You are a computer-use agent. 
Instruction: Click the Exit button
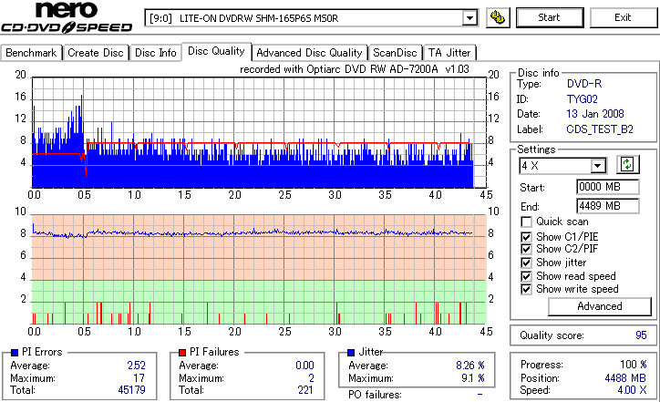[623, 17]
